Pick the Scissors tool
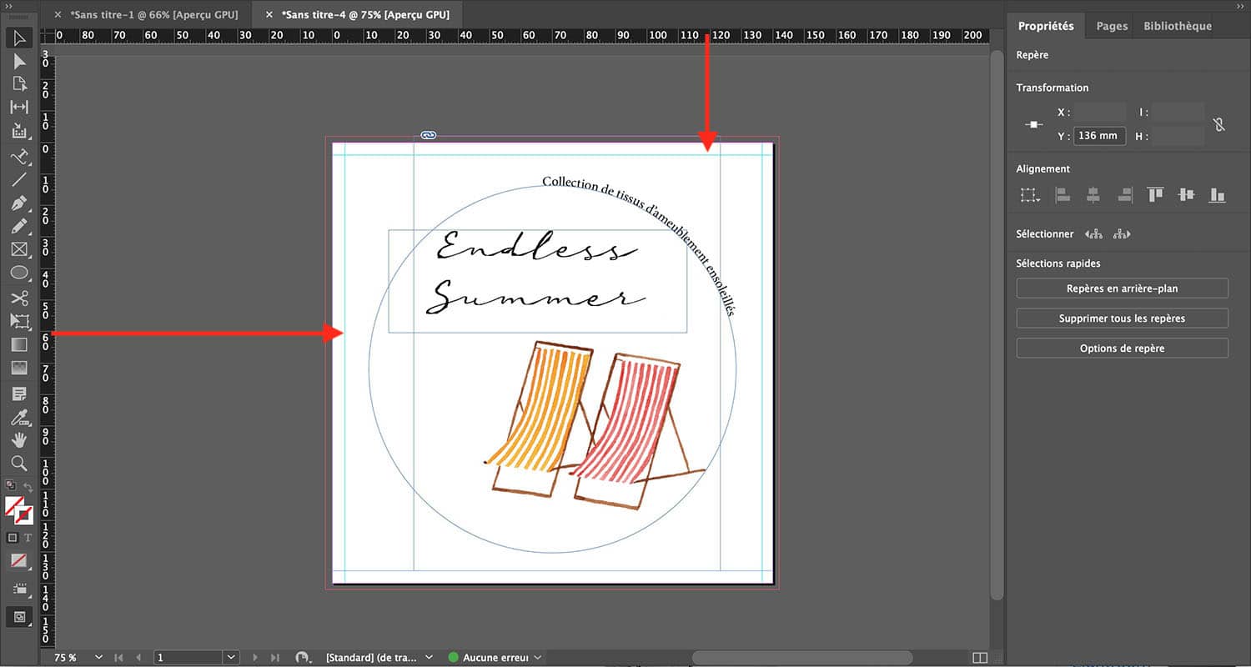 (20, 298)
